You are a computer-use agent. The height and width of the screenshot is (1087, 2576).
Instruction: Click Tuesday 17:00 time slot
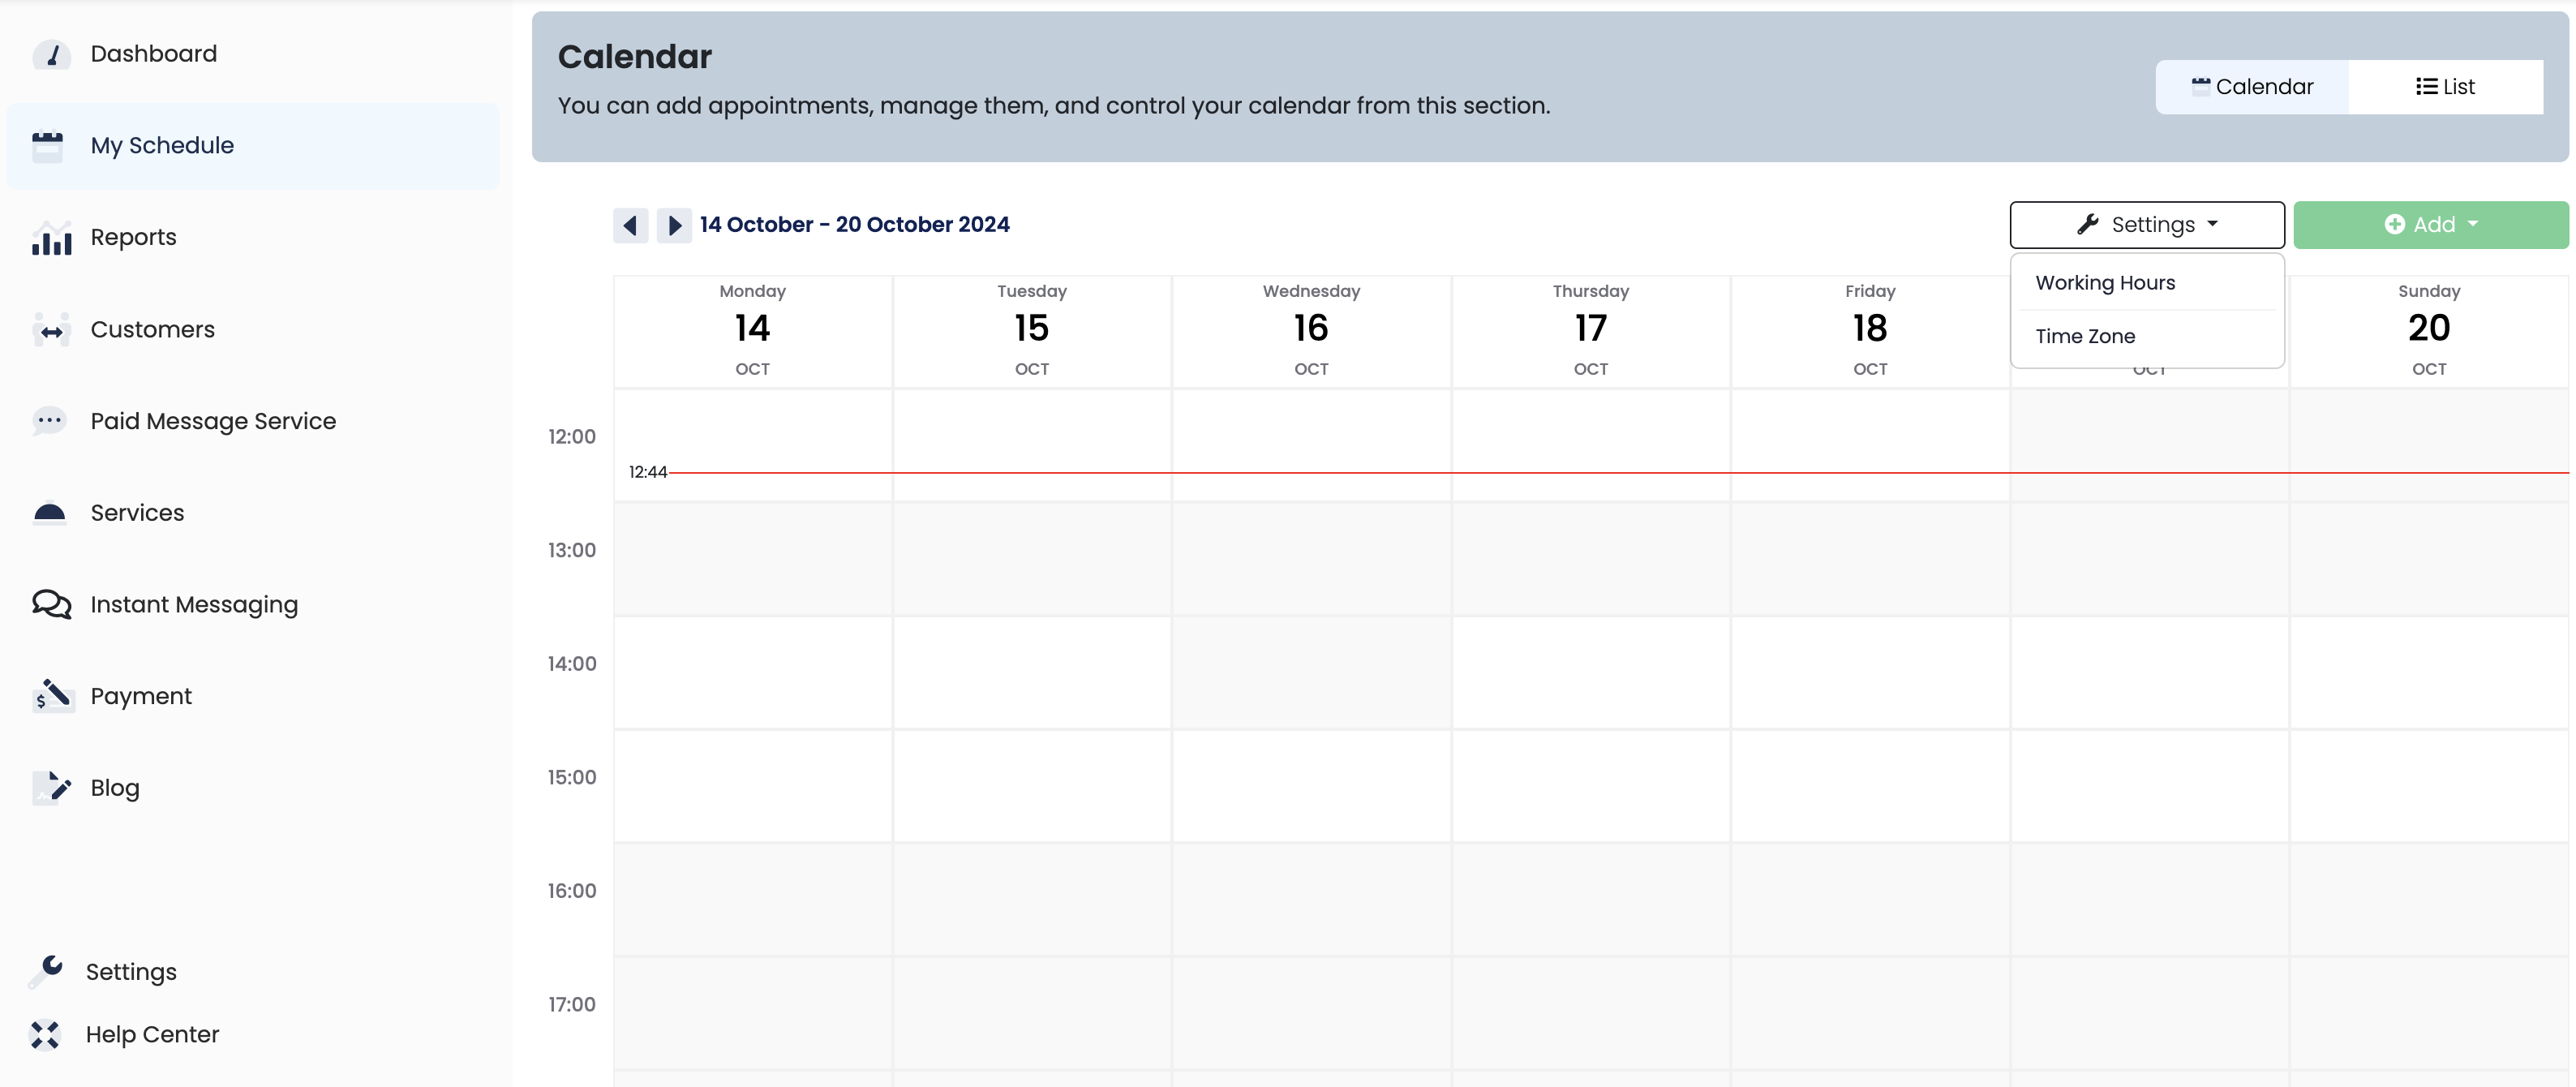point(1031,1013)
